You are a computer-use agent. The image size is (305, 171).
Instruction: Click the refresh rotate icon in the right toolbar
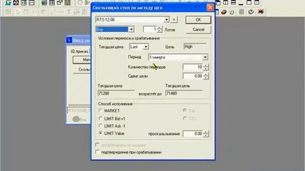(251, 12)
